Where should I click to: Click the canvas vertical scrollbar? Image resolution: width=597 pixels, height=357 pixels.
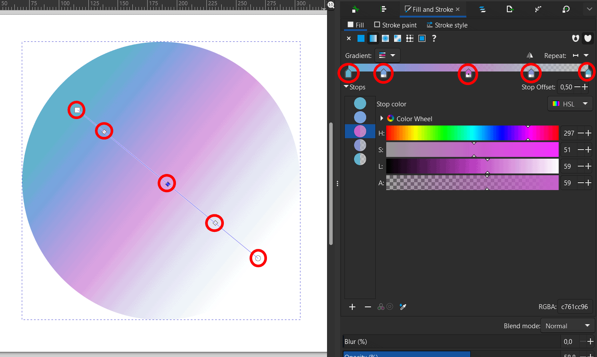(x=331, y=183)
